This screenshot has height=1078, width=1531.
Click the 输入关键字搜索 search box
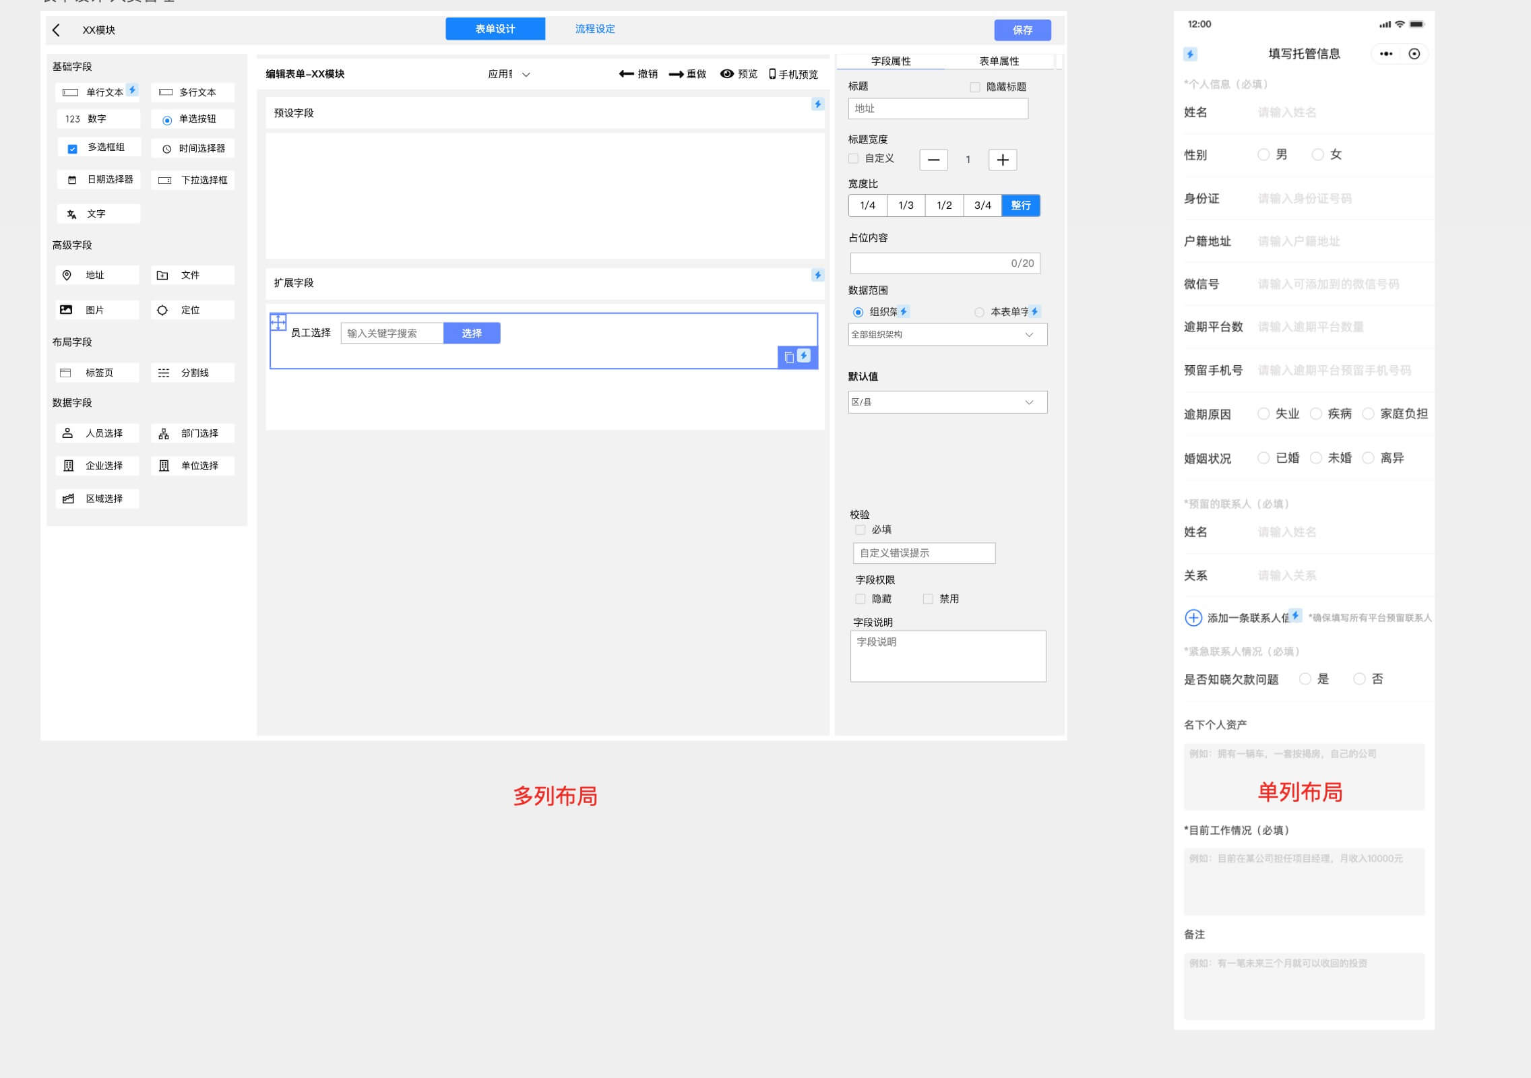(392, 334)
